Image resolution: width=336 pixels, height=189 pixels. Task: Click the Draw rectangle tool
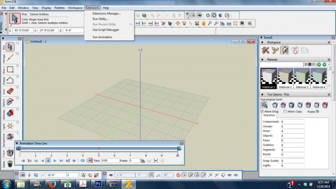pos(10,69)
